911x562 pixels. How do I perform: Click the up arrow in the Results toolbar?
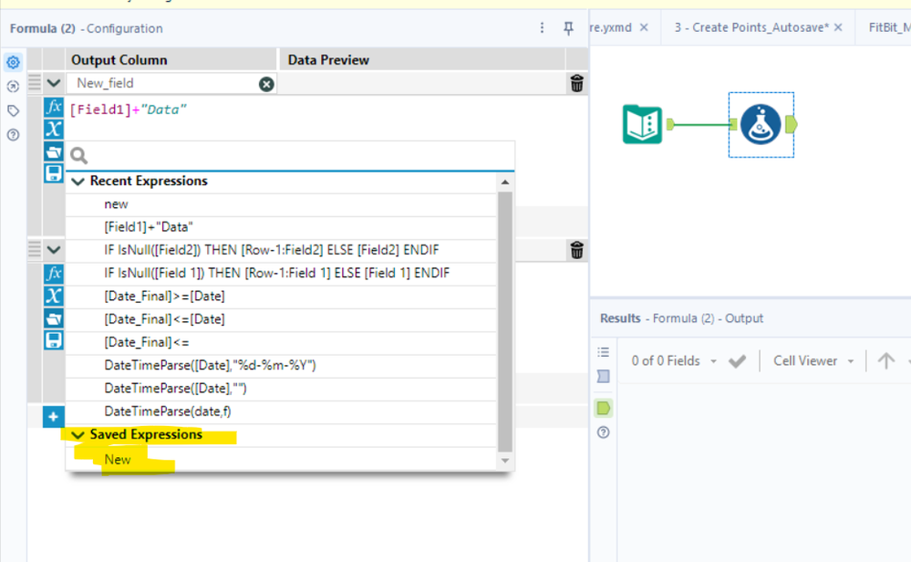[x=886, y=361]
